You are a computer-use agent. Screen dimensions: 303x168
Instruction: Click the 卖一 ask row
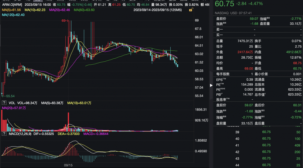pyautogui.click(x=257, y=30)
